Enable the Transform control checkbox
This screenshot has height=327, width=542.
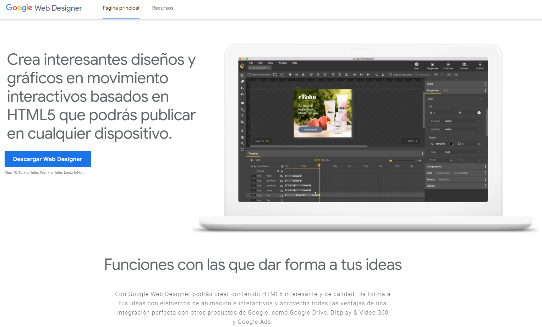(x=249, y=75)
